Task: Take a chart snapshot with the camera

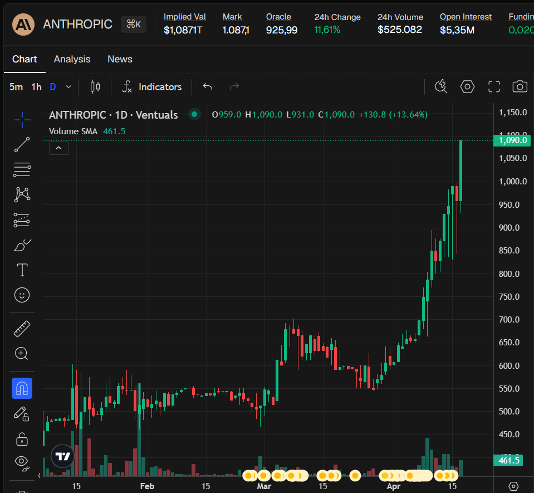Action: tap(520, 86)
